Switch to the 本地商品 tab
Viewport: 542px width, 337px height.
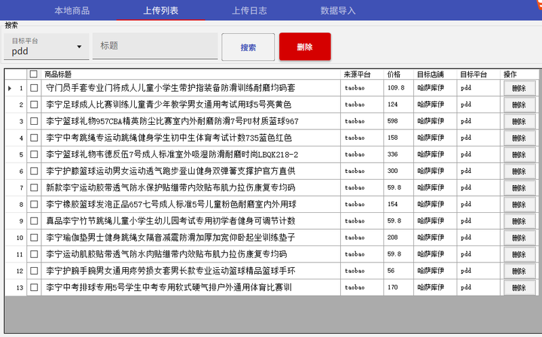click(x=72, y=11)
